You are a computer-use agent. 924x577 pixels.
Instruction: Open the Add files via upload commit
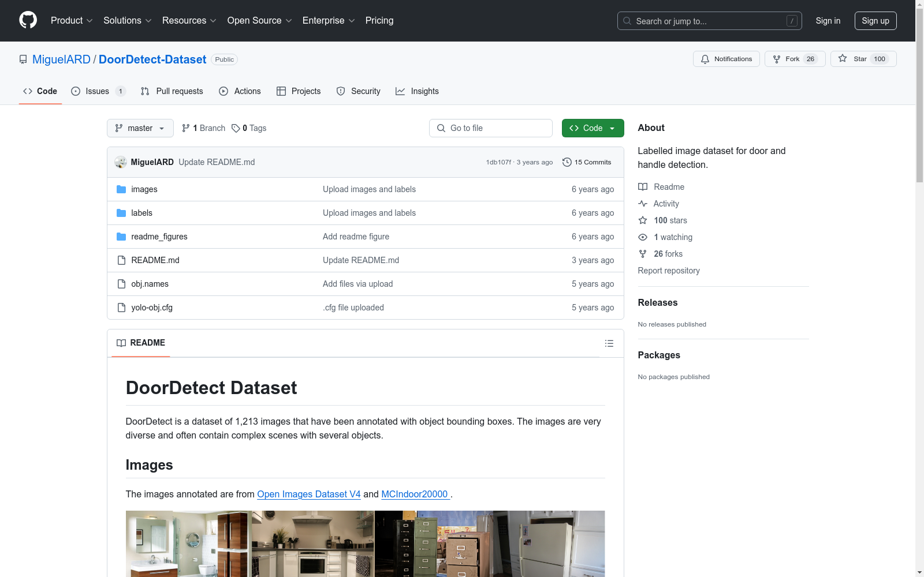(358, 284)
